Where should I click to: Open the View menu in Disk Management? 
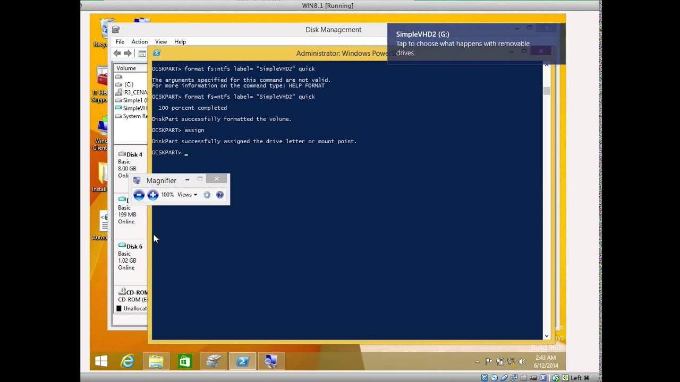point(161,42)
